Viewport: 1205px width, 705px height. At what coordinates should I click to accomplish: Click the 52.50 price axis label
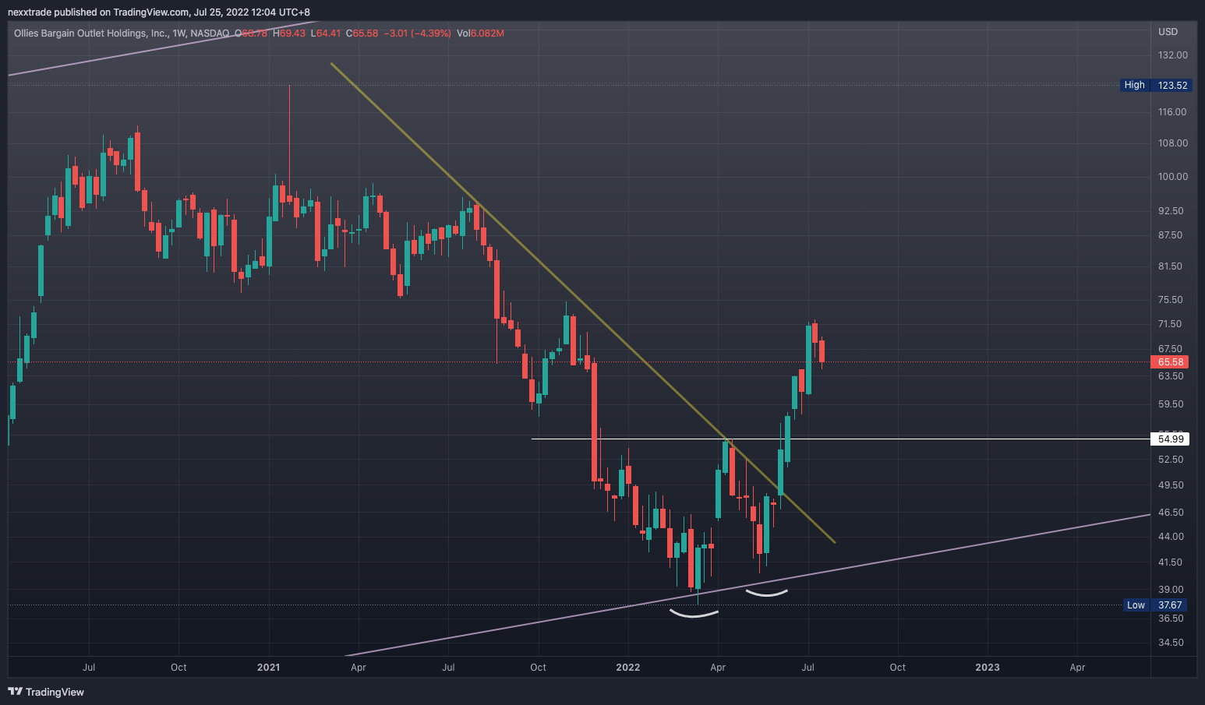click(1171, 460)
